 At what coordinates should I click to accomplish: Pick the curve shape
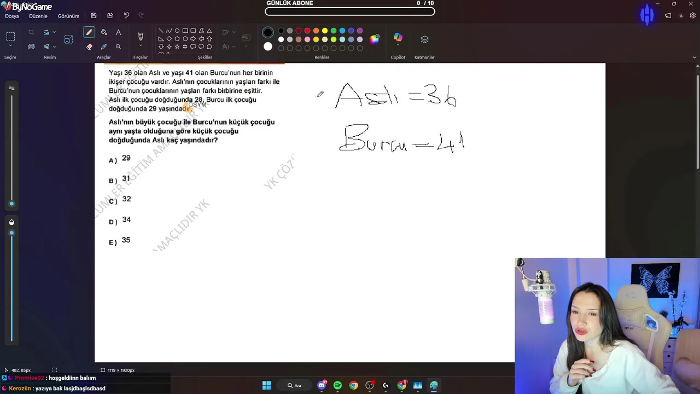coord(169,31)
